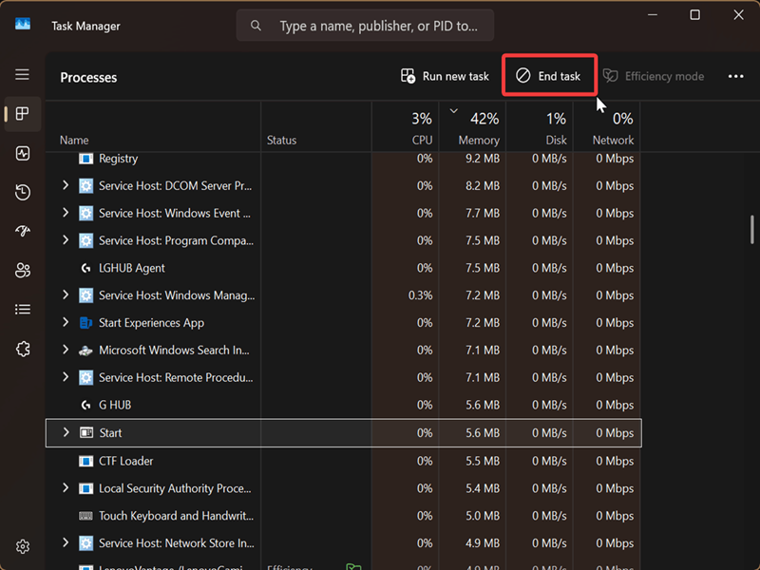Click the Efficiency mode button

click(x=654, y=76)
